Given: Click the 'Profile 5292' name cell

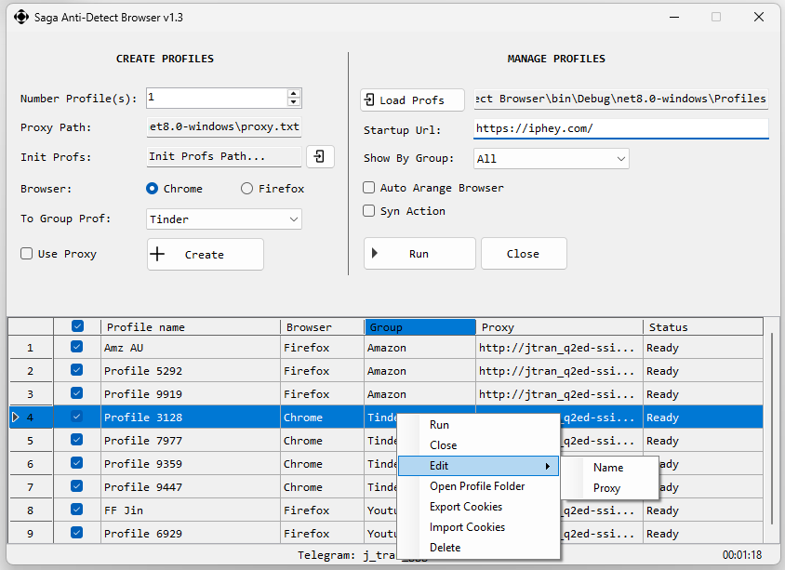Looking at the screenshot, I should click(x=191, y=371).
